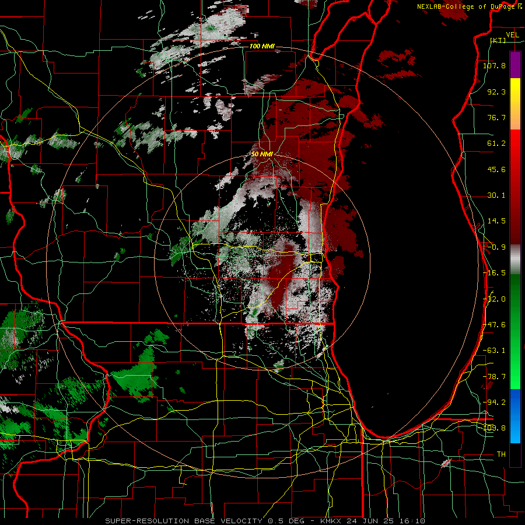This screenshot has width=525, height=525.
Task: Click the VEL legend title
Action: (512, 35)
